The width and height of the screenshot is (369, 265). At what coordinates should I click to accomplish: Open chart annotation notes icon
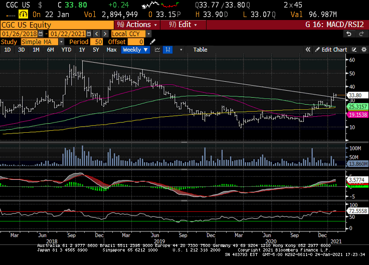point(354,50)
